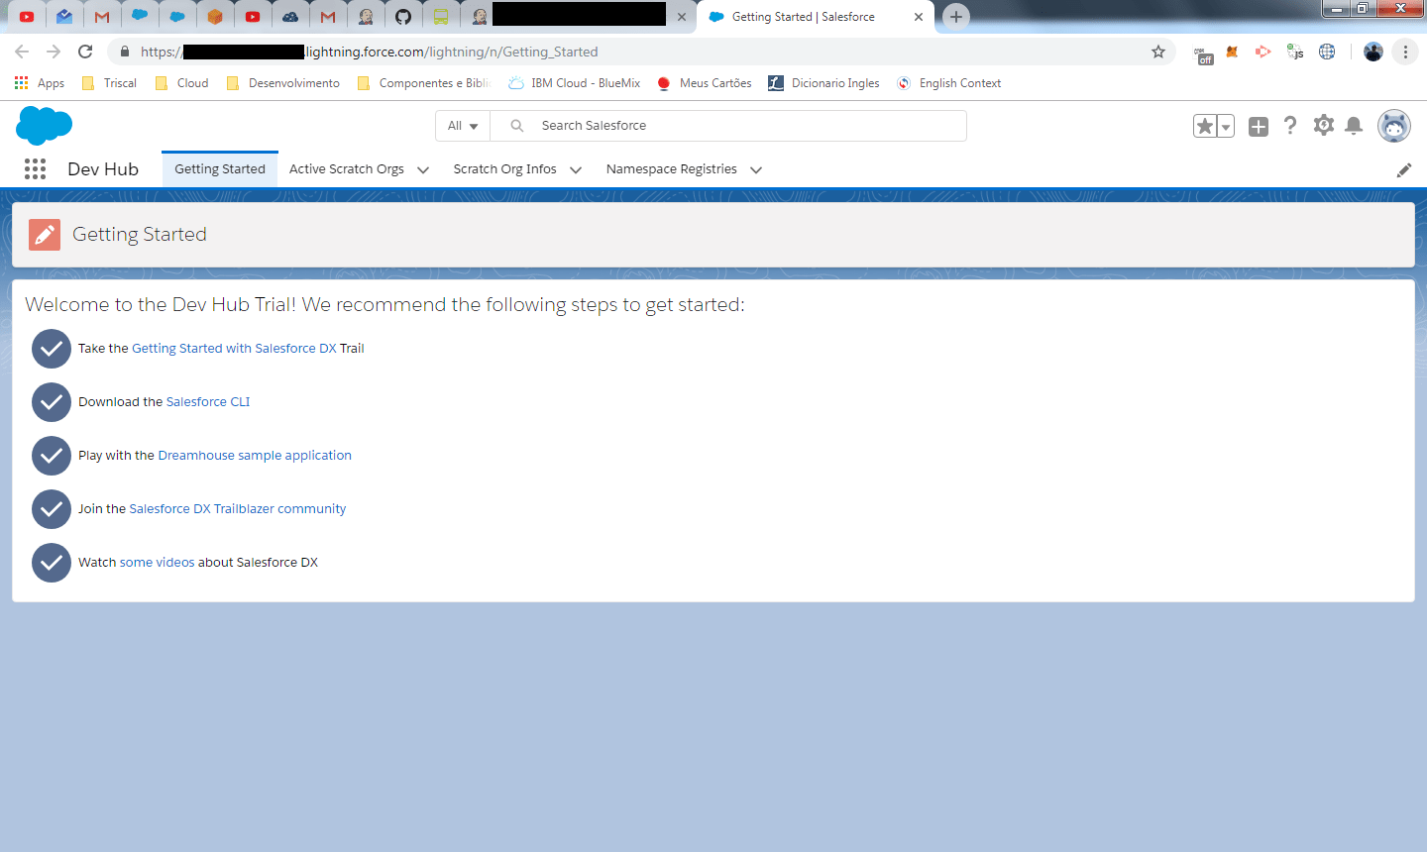Show Salesforce notifications bell
Screen dimensions: 1427x852
pos(1354,125)
